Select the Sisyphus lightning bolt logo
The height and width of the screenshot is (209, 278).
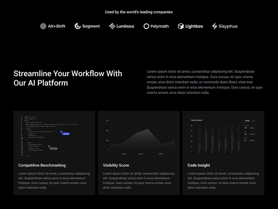(215, 26)
